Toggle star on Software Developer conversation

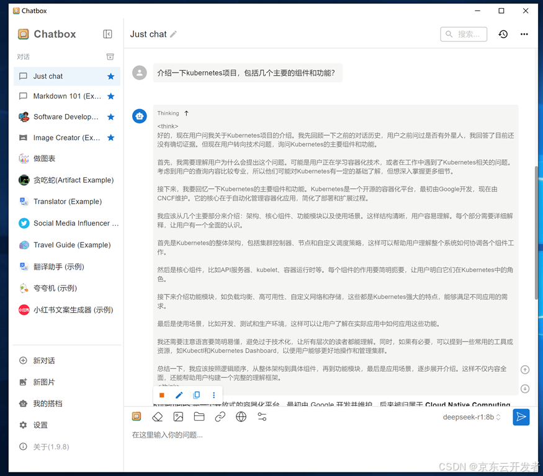click(111, 117)
